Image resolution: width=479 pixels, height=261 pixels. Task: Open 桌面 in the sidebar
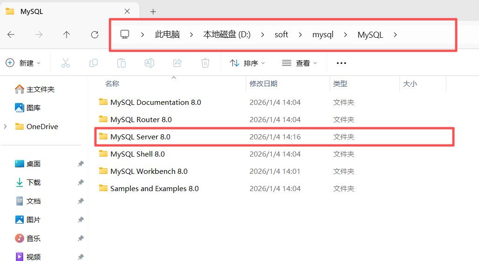point(28,164)
